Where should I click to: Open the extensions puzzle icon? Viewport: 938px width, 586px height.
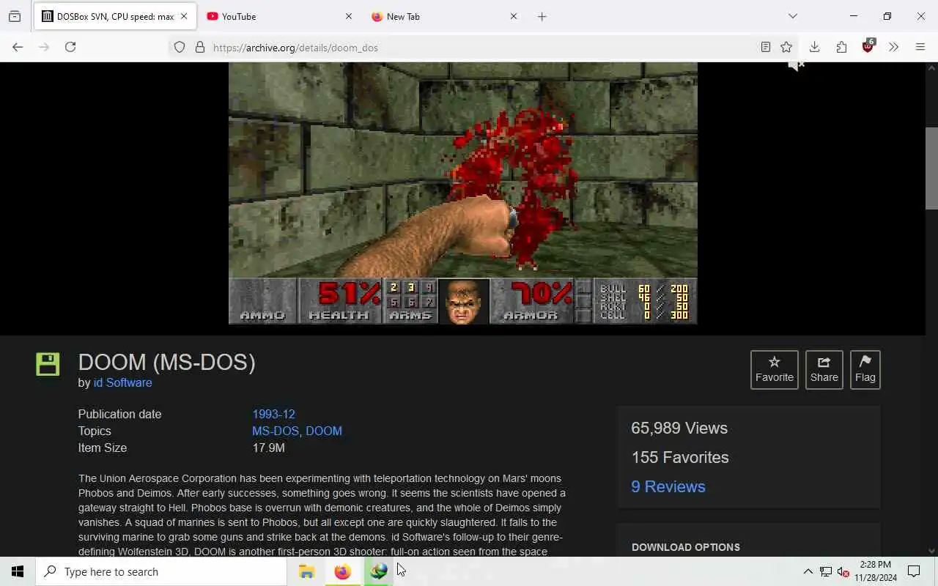pyautogui.click(x=841, y=47)
